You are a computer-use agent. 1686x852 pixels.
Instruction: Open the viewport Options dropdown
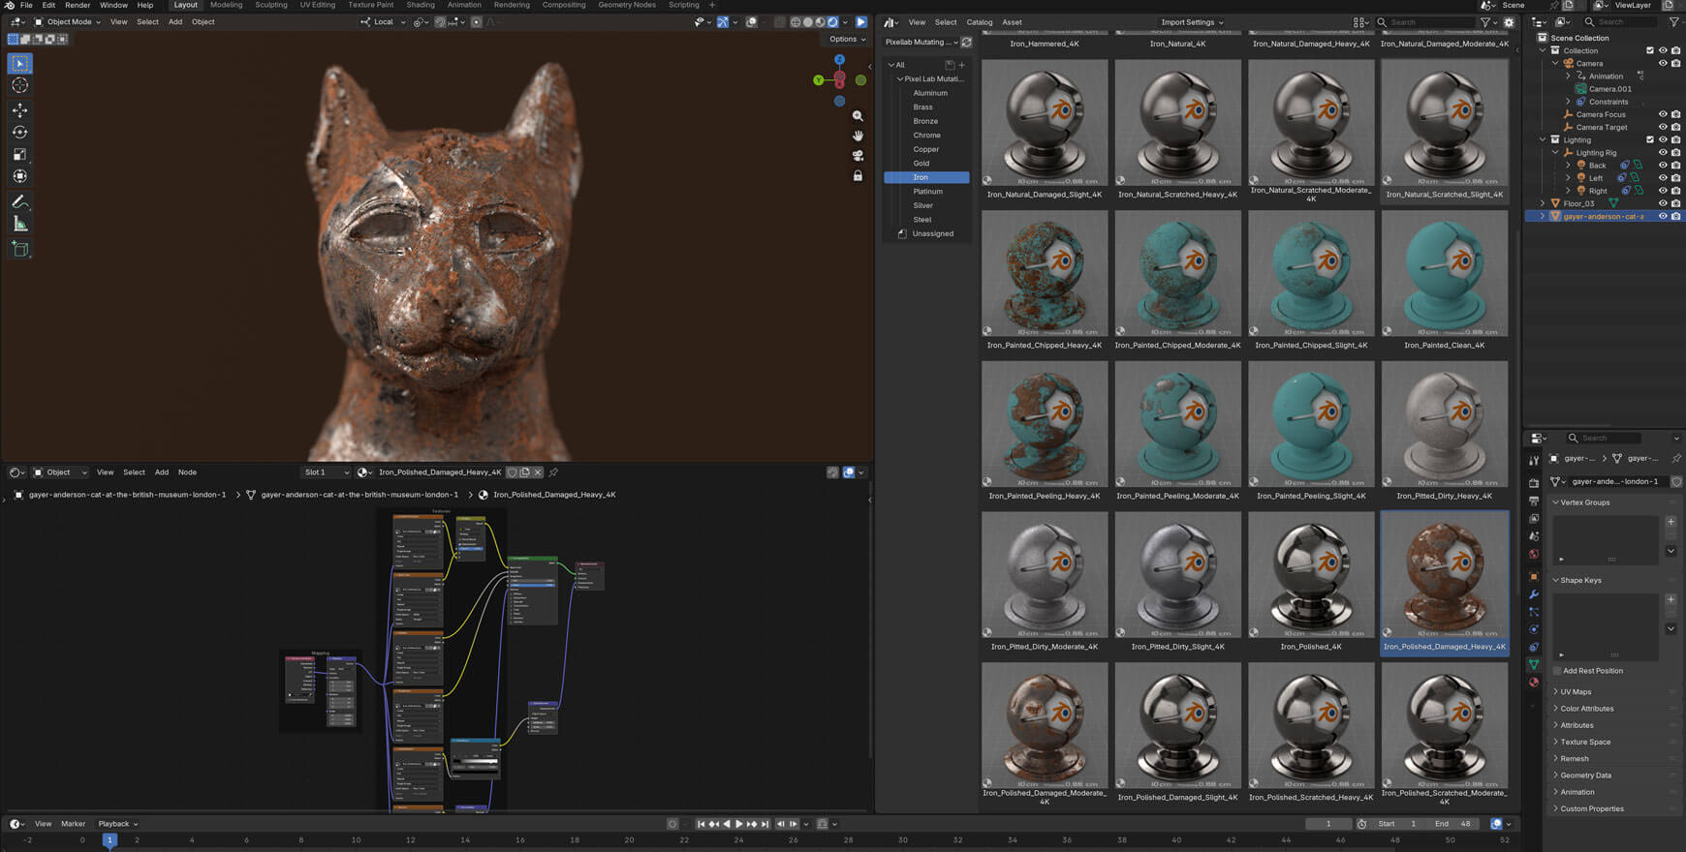(x=847, y=40)
